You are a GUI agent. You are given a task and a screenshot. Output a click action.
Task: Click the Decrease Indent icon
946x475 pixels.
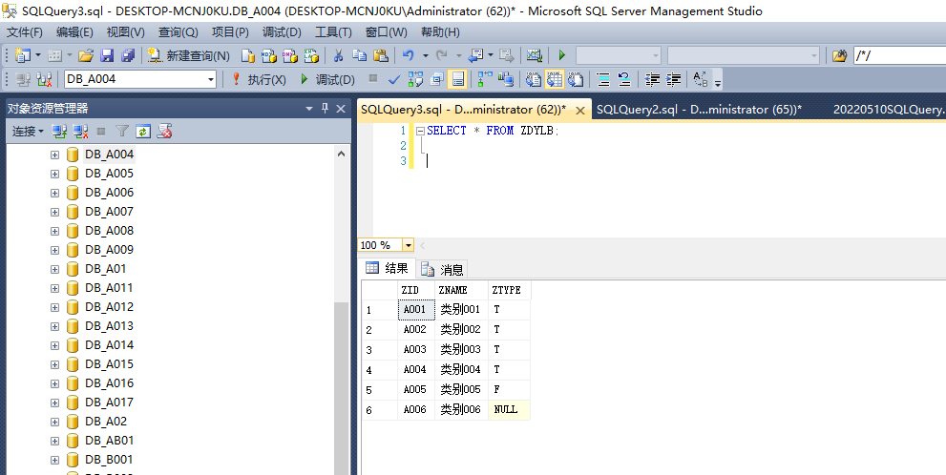(x=652, y=79)
